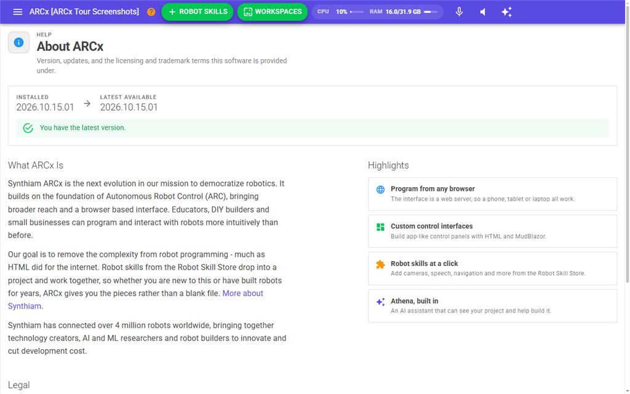Click the About ARCx page heading
Screen dimensions: 630x394
tap(70, 47)
